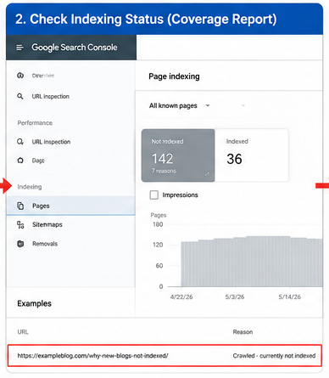The width and height of the screenshot is (329, 378).
Task: Select the Indexed 36 card
Action: pyautogui.click(x=252, y=155)
